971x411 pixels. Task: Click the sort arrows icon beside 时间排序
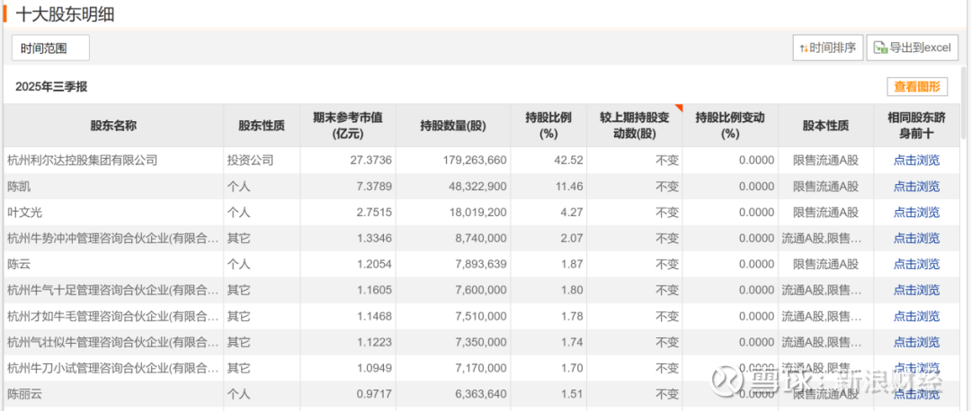coord(803,48)
